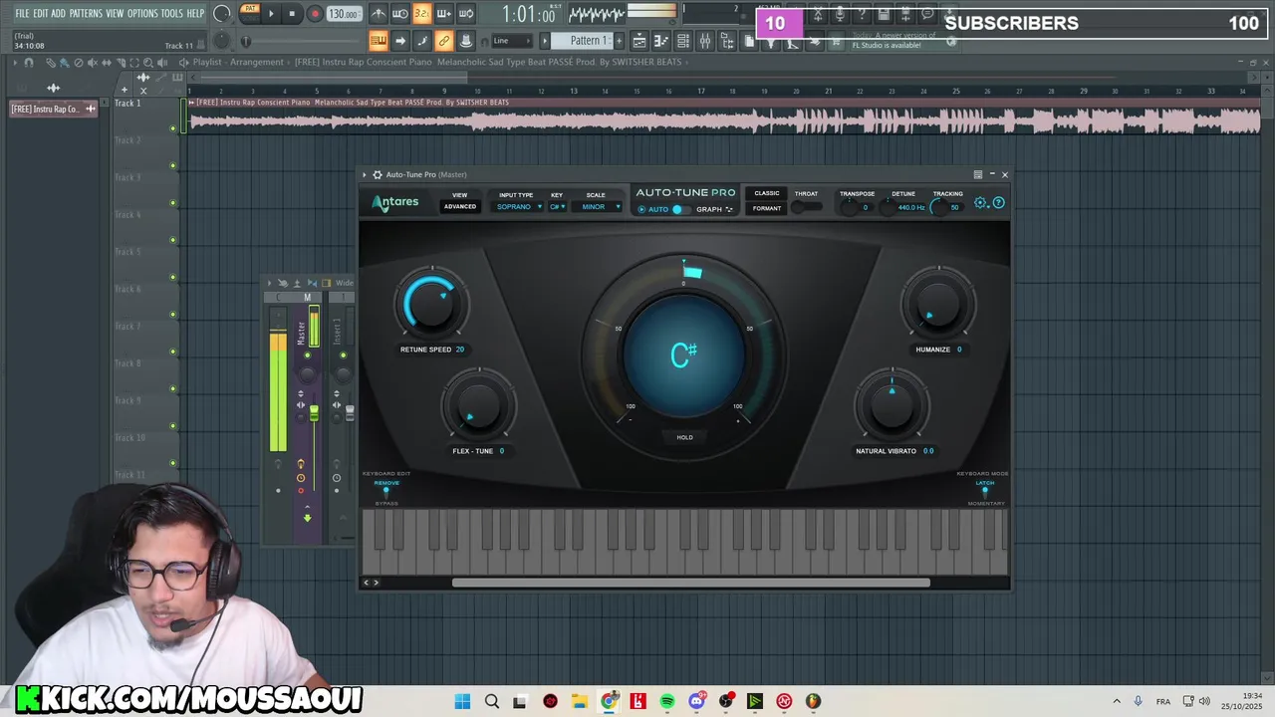The height and width of the screenshot is (717, 1275).
Task: Select the playlist magnet snap icon
Action: tap(29, 63)
